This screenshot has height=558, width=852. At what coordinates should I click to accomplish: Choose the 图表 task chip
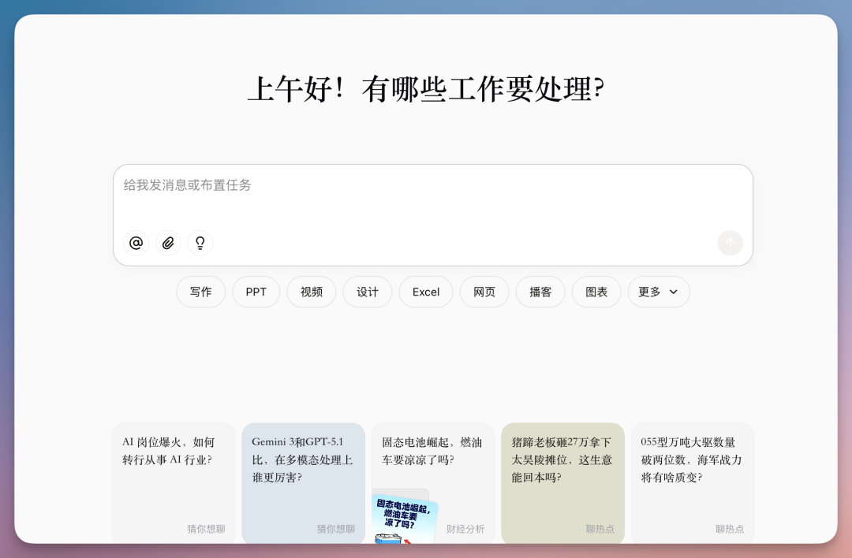click(596, 292)
